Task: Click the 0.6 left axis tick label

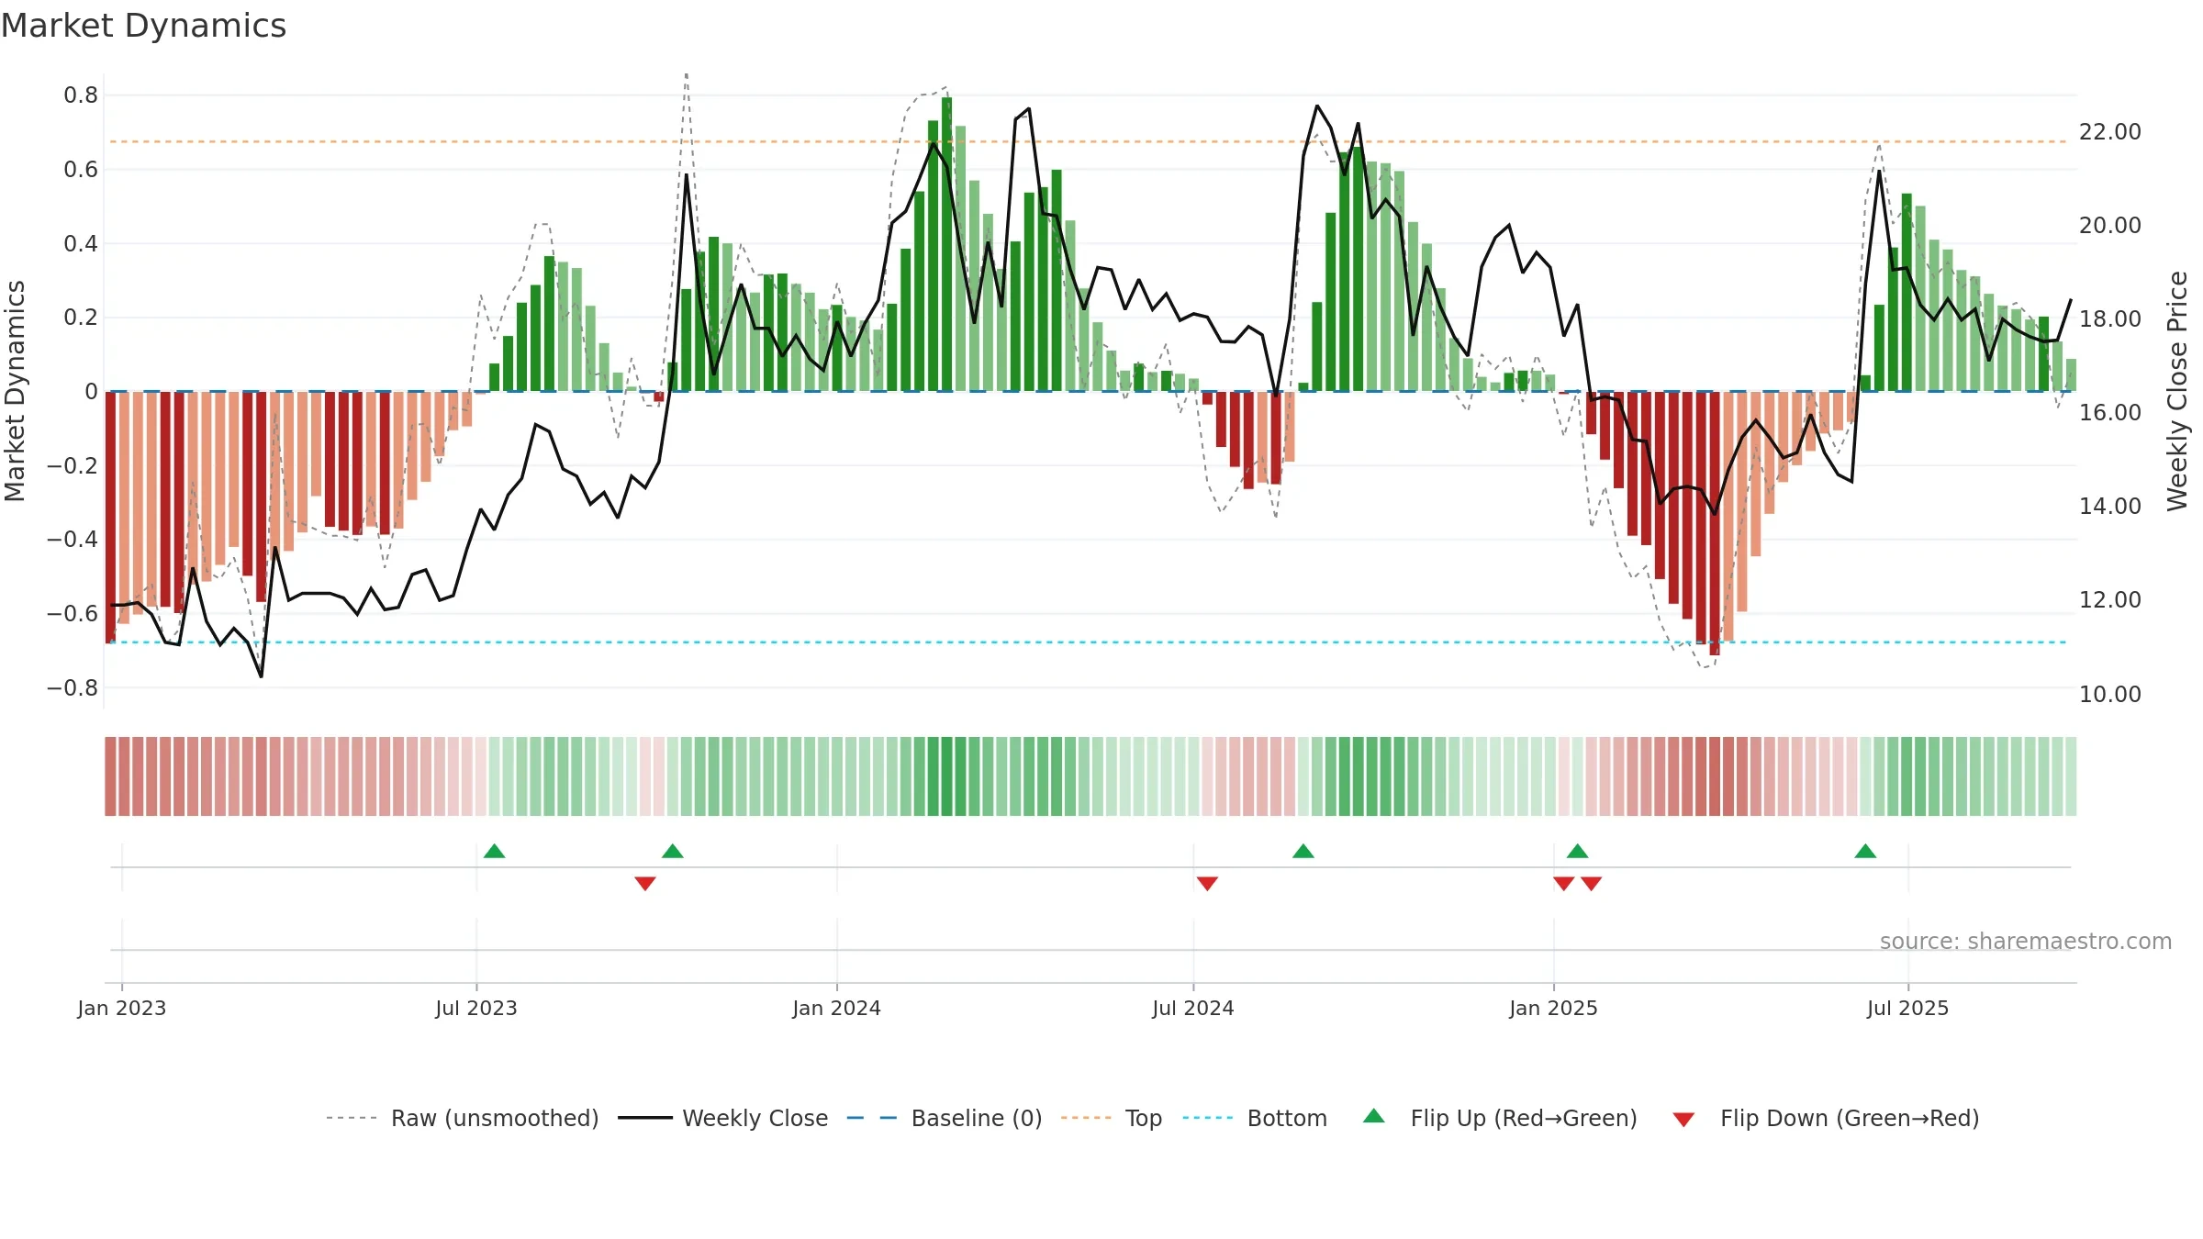Action: point(81,170)
